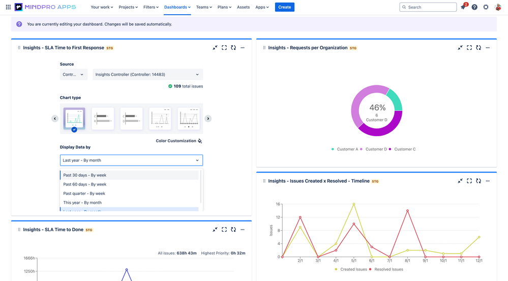Click the blue Create button
The image size is (508, 281).
click(x=284, y=7)
